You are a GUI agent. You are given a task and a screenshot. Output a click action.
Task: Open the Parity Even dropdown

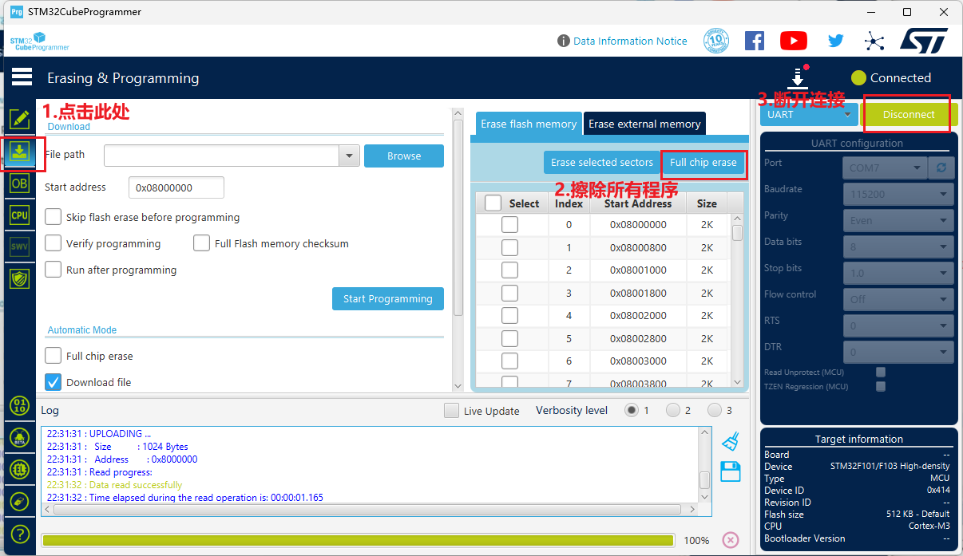coord(898,220)
